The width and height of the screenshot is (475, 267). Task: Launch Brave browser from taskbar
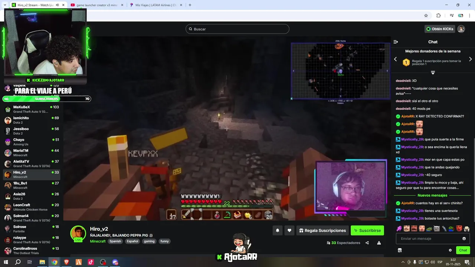[x=66, y=262]
